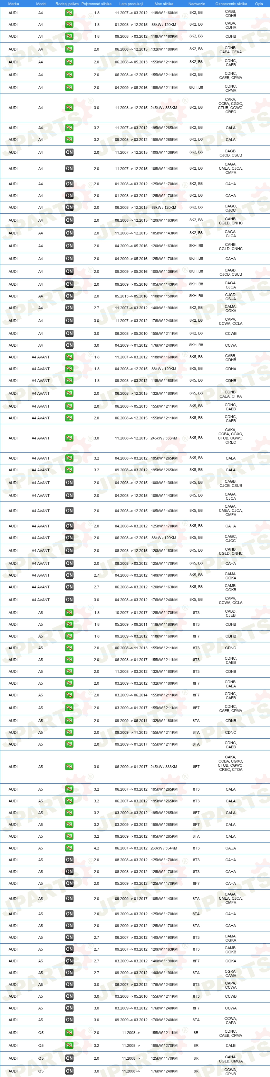Click the 06.2008 -> 05.2010 production years cell
Viewport: 270px width, 1077px height.
(x=131, y=333)
